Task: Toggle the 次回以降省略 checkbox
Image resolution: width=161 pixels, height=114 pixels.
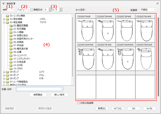Action: (78, 103)
